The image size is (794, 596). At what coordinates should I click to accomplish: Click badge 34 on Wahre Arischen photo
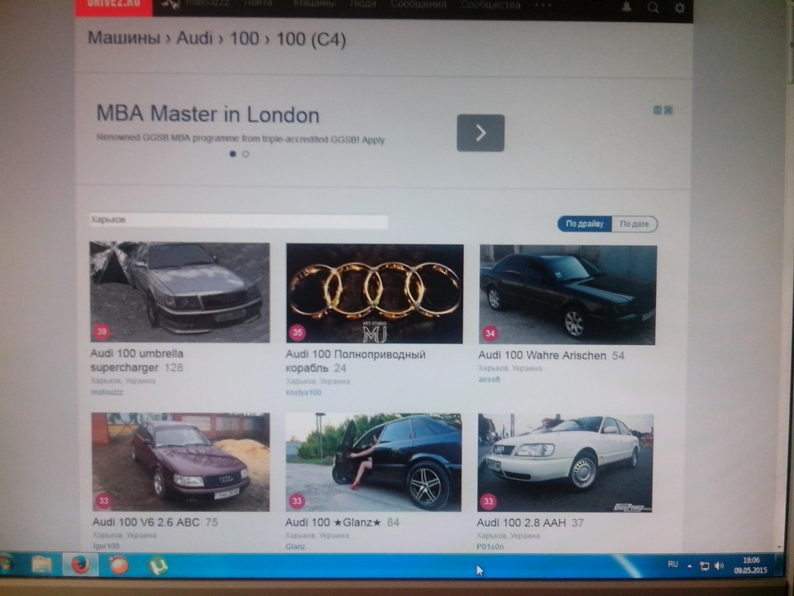pyautogui.click(x=490, y=334)
